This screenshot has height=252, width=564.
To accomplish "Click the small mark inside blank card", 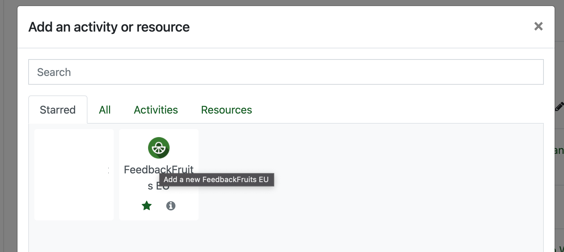I will coord(108,171).
